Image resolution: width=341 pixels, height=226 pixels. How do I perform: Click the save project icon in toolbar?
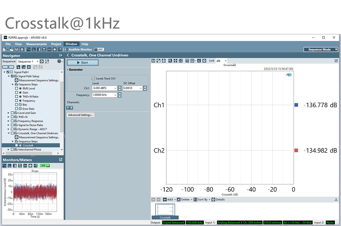[16, 49]
